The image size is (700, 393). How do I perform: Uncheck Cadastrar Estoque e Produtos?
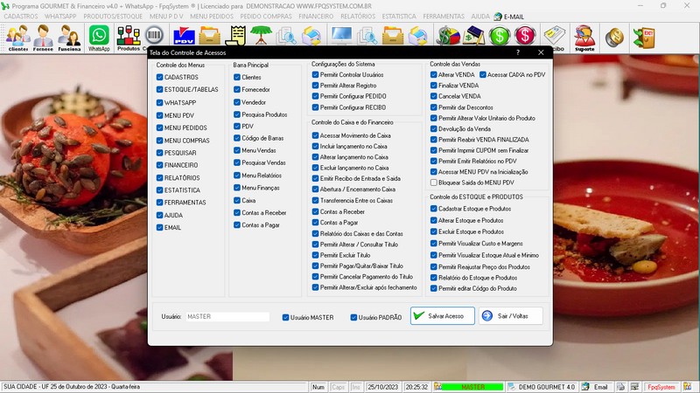[433, 209]
